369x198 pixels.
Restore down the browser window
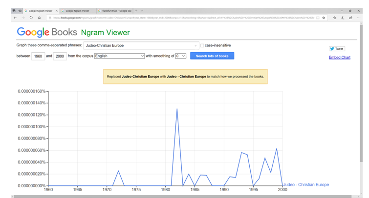coord(350,11)
